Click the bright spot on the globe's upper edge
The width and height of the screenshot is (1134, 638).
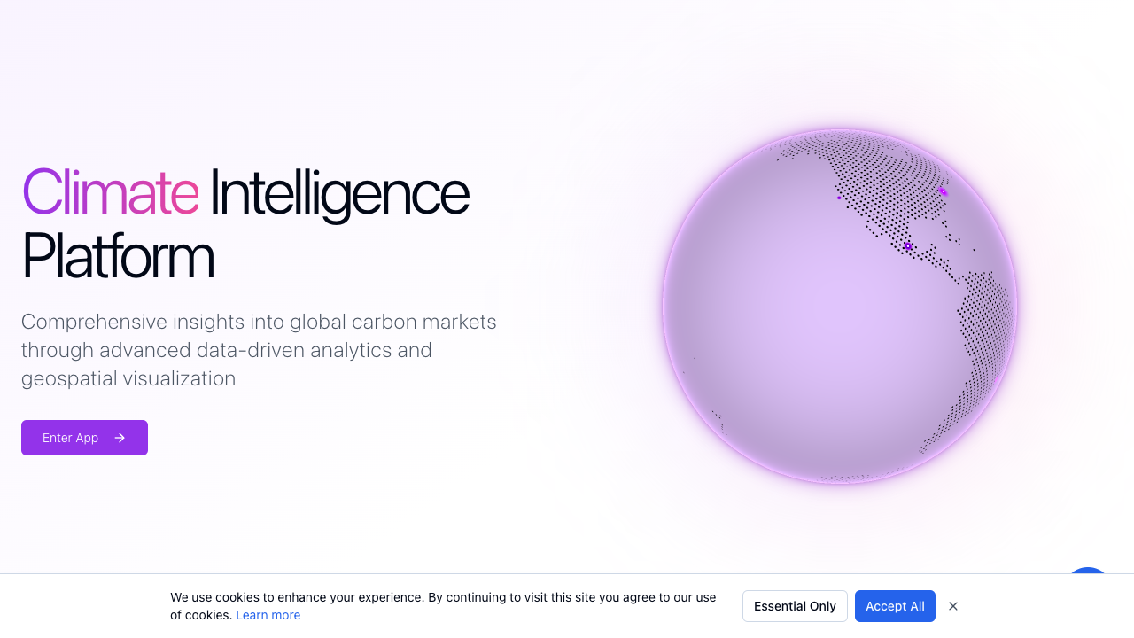click(944, 191)
